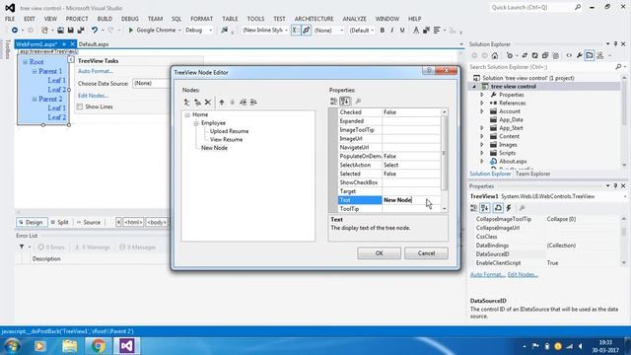
Task: Select the View Resume node
Action: coord(226,140)
